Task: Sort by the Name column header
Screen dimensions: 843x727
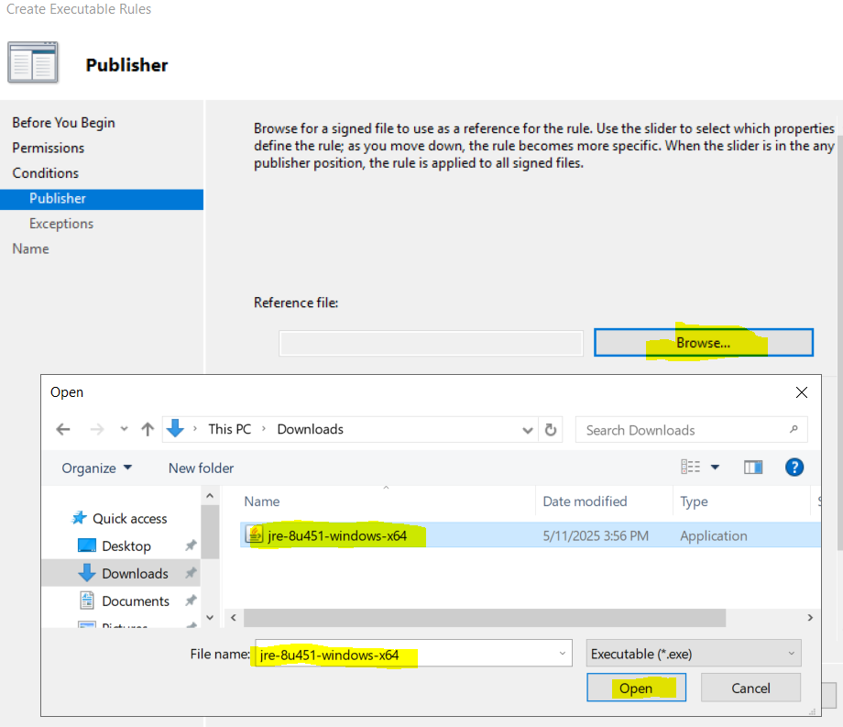Action: tap(262, 501)
